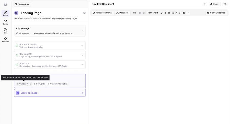Screen dimensions: 230x124
Task: Toggle the Key benefits status circle
Action: click(17, 55)
